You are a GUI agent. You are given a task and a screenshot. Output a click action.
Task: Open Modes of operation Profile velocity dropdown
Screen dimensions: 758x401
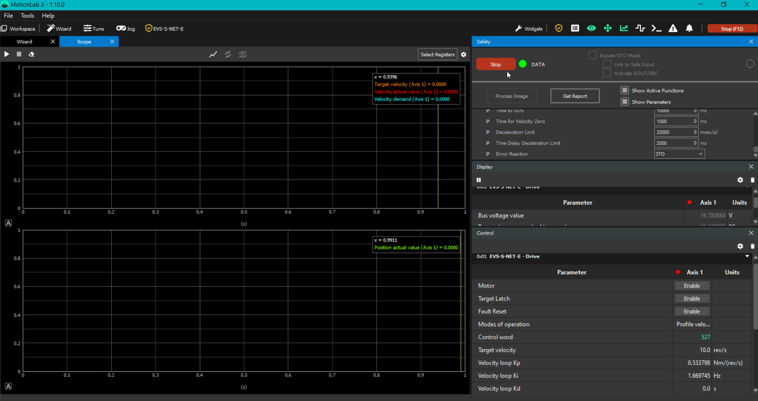pos(693,324)
